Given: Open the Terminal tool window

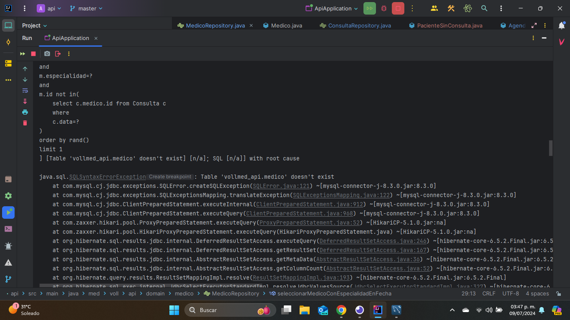Looking at the screenshot, I should [x=8, y=229].
